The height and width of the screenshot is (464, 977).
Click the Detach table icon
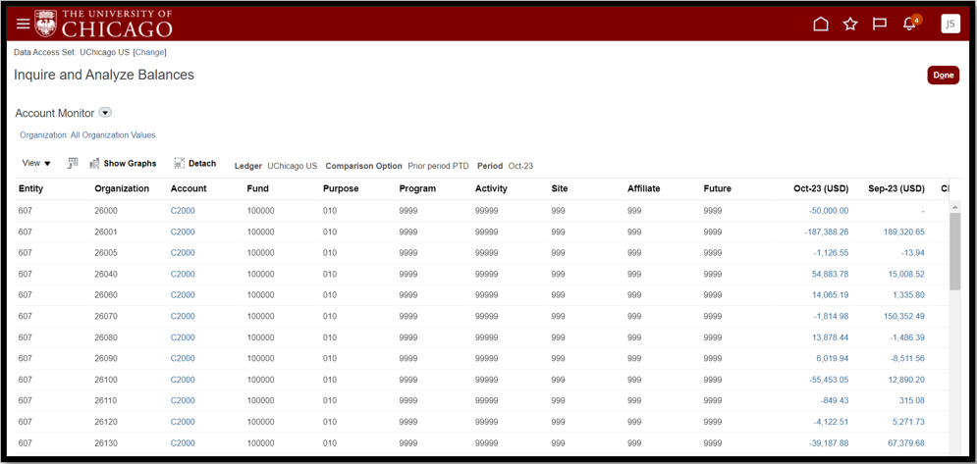(x=180, y=163)
